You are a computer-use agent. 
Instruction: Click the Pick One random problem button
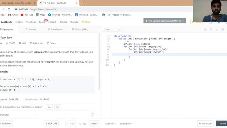pos(51,123)
